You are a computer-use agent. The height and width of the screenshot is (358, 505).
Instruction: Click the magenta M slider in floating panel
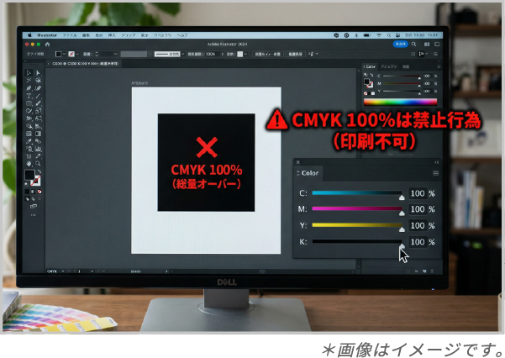pyautogui.click(x=357, y=208)
